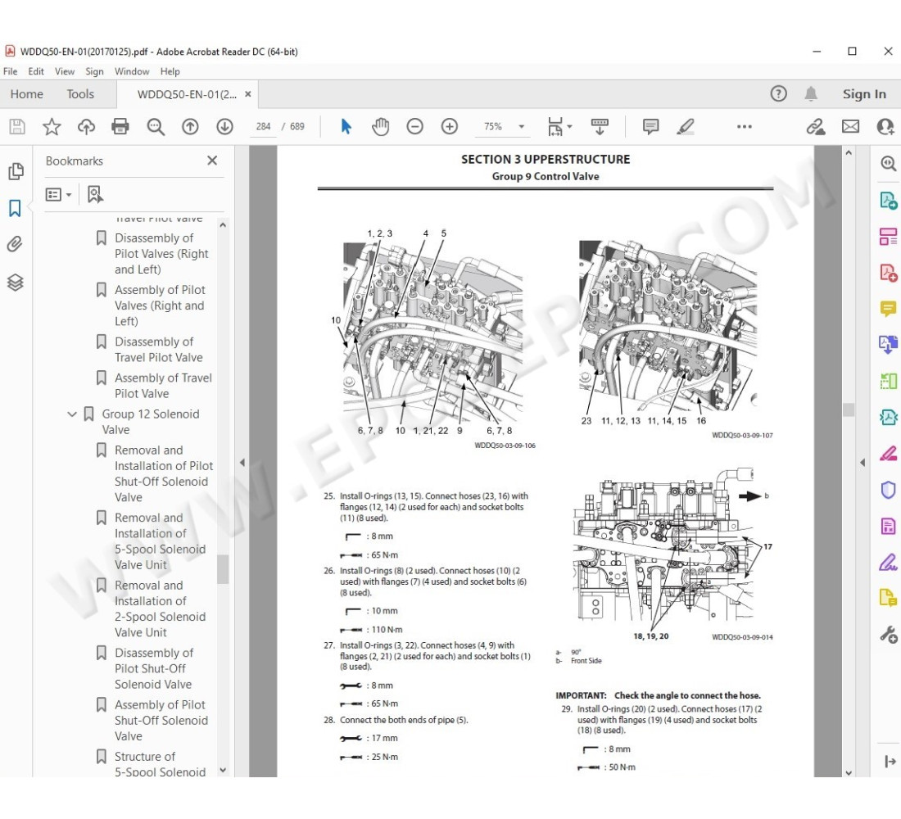Viewport: 901px width, 819px height.
Task: Open the Layers panel icon
Action: 15,283
